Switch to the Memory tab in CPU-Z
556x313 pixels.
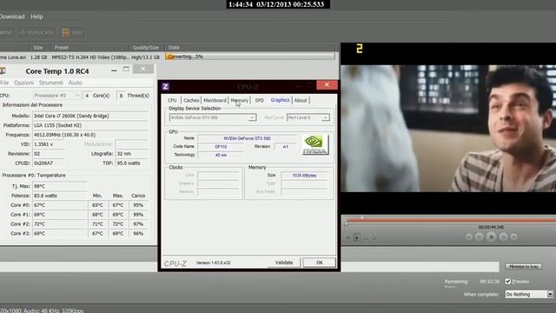(x=240, y=101)
